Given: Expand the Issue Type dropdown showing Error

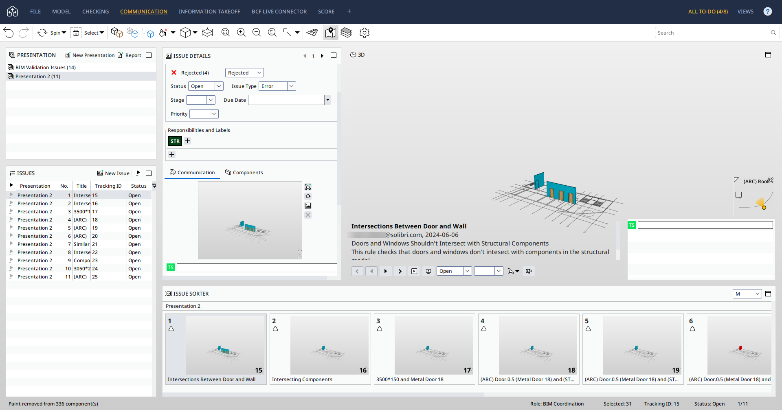Looking at the screenshot, I should pos(291,86).
